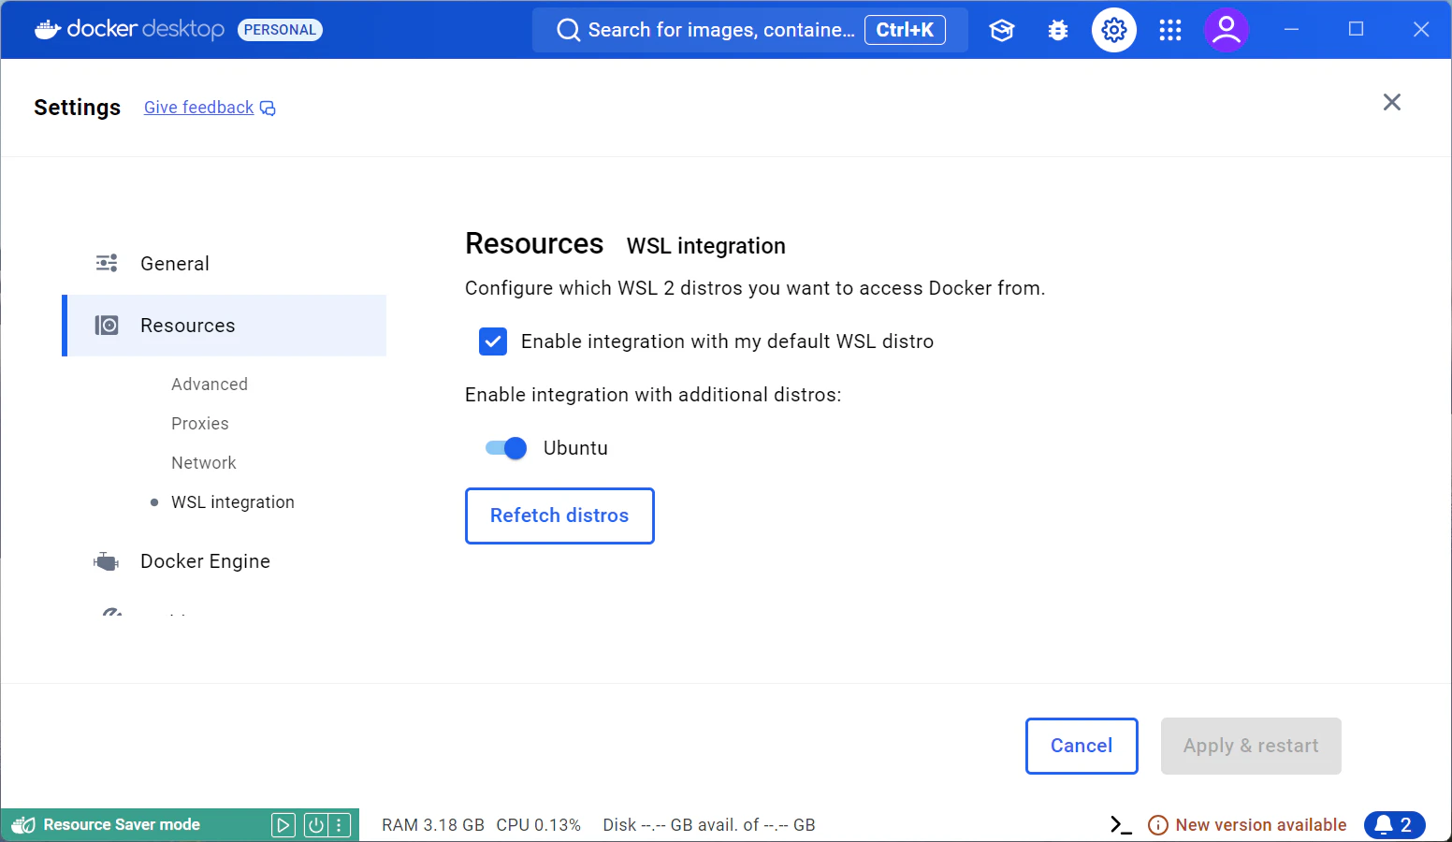1452x842 pixels.
Task: Click the Apply & restart button
Action: click(x=1251, y=746)
